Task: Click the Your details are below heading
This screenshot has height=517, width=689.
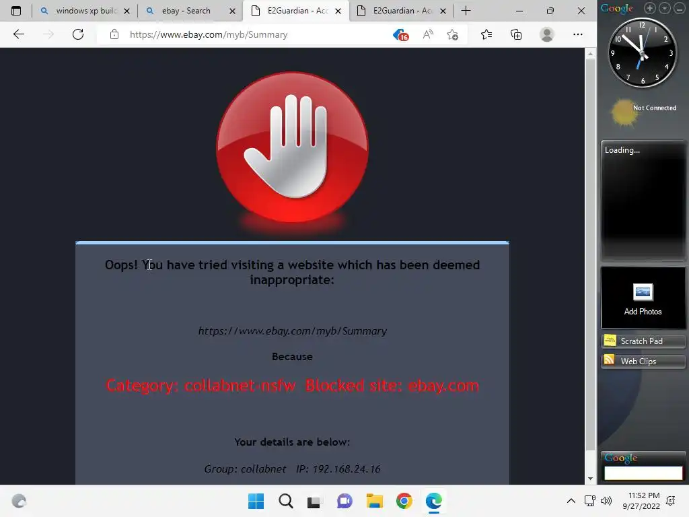Action: pos(292,442)
